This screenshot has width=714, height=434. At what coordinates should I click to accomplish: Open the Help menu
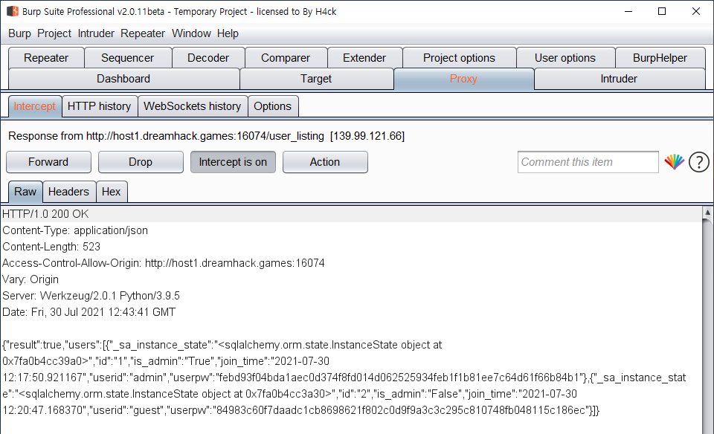click(x=228, y=33)
